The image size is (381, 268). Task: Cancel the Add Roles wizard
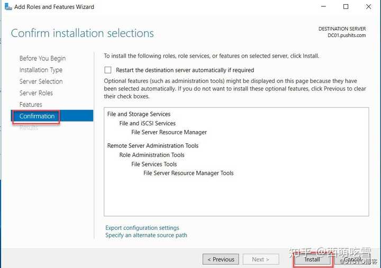[x=353, y=260]
